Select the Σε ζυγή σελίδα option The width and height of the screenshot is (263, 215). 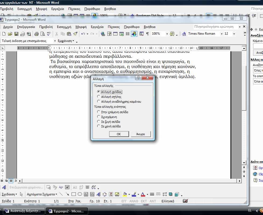[98, 121]
